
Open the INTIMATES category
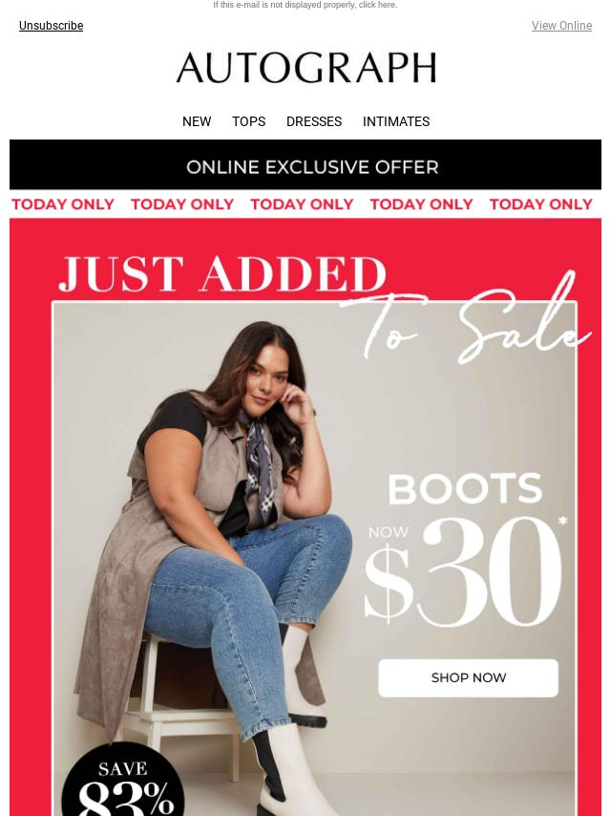tap(396, 121)
